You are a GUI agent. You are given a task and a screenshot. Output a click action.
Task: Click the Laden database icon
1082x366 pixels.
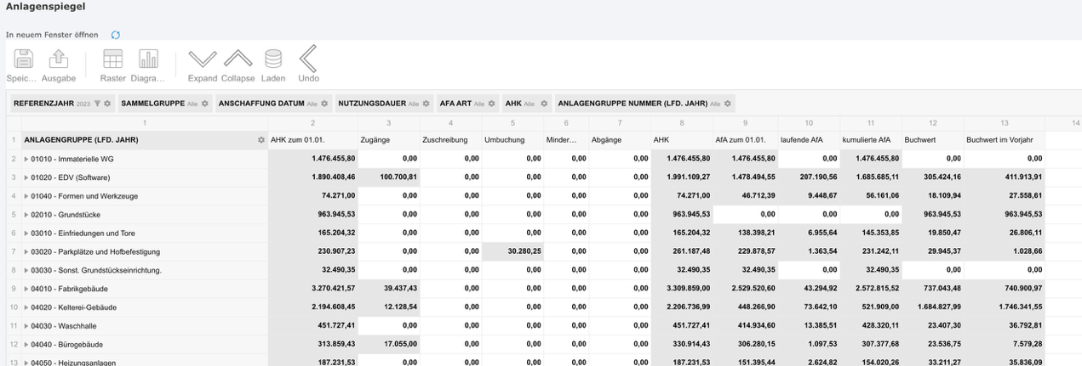pyautogui.click(x=273, y=59)
